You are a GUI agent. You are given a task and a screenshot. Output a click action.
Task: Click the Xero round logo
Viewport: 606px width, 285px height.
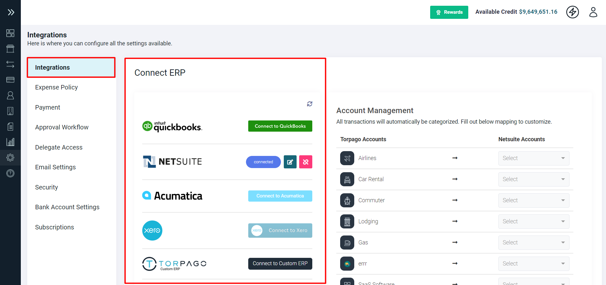(152, 230)
